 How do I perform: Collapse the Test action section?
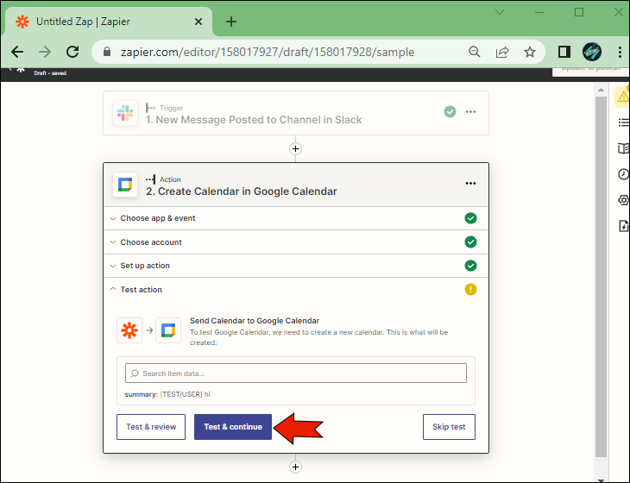point(141,290)
